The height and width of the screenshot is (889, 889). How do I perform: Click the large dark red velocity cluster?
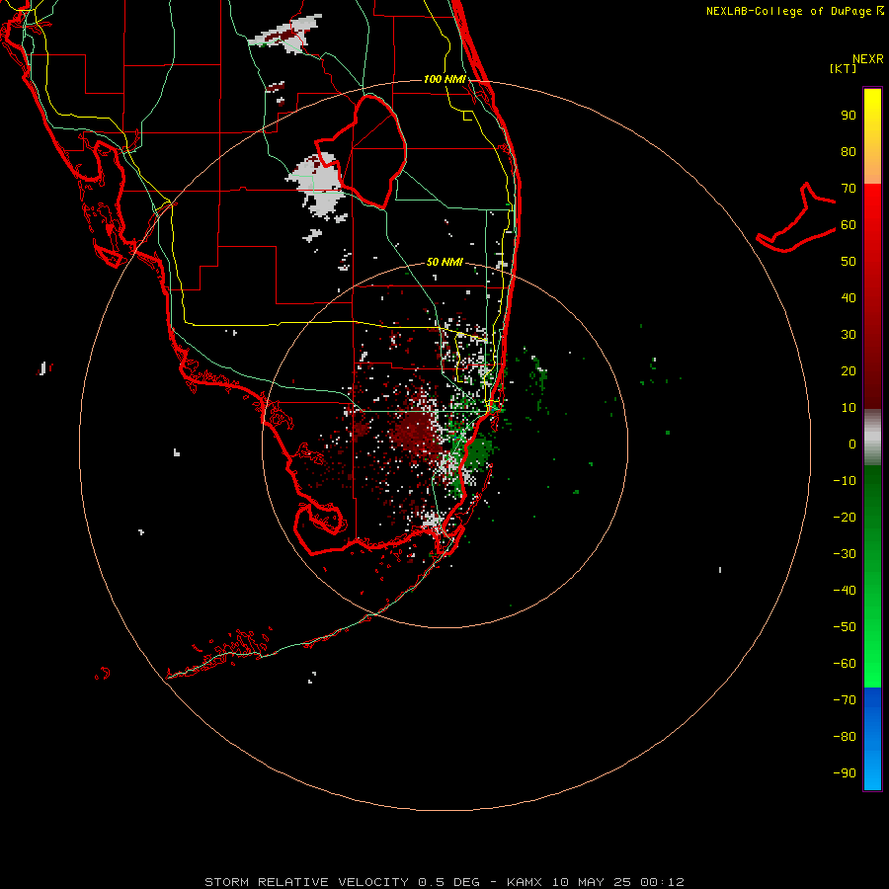click(x=416, y=434)
